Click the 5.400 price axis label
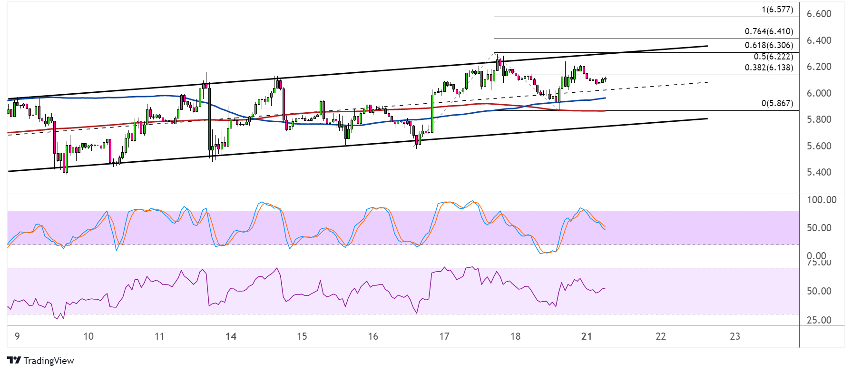The height and width of the screenshot is (373, 852). pyautogui.click(x=819, y=172)
